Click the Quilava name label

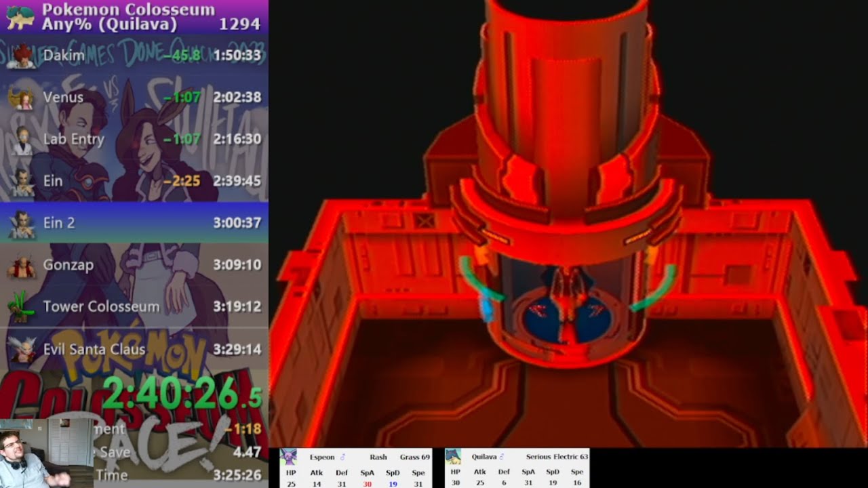484,457
